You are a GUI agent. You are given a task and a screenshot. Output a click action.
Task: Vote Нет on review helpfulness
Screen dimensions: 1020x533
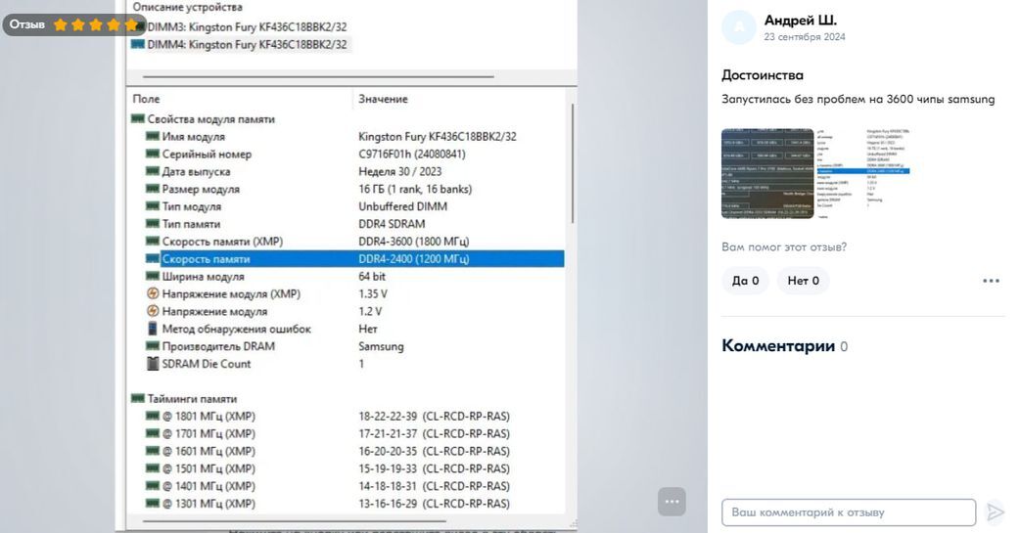803,282
